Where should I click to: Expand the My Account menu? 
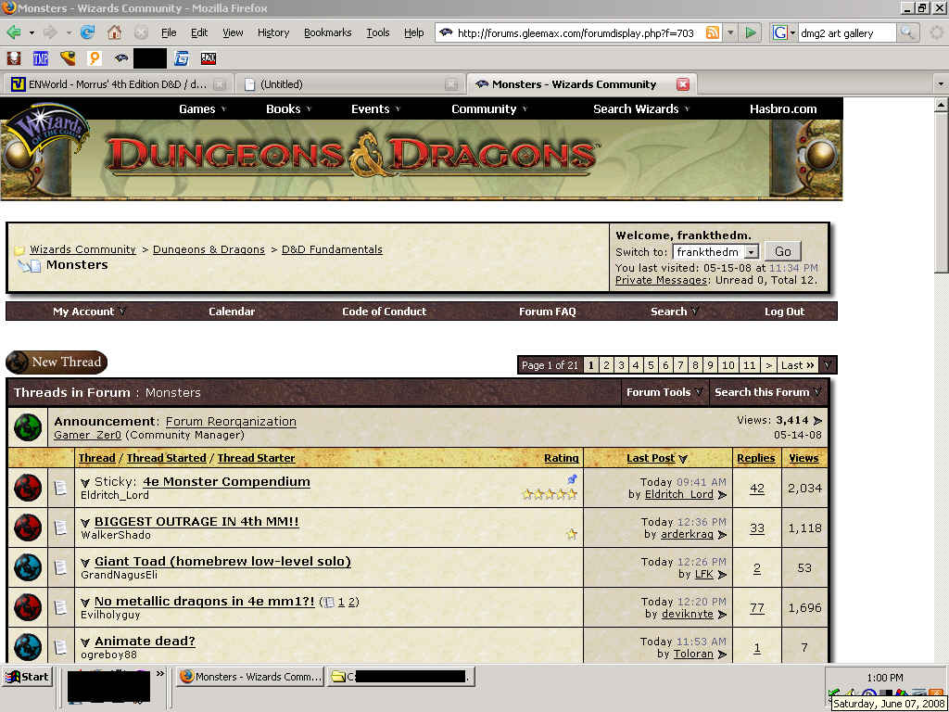pyautogui.click(x=89, y=311)
